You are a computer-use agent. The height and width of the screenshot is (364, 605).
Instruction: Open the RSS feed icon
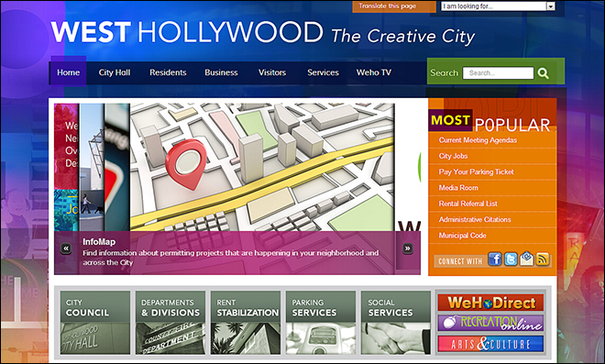point(543,259)
